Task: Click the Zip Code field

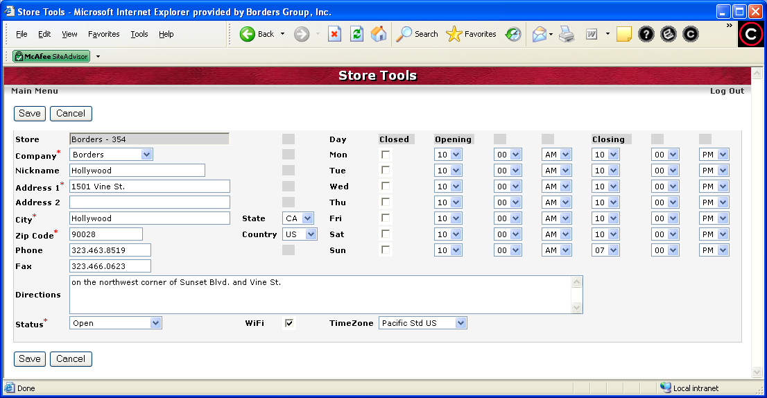Action: (106, 234)
